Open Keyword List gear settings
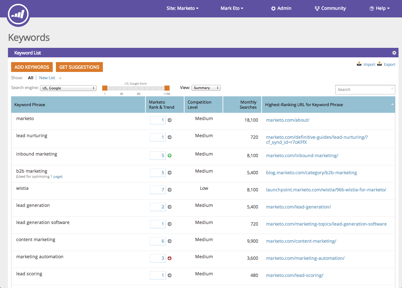 394,53
